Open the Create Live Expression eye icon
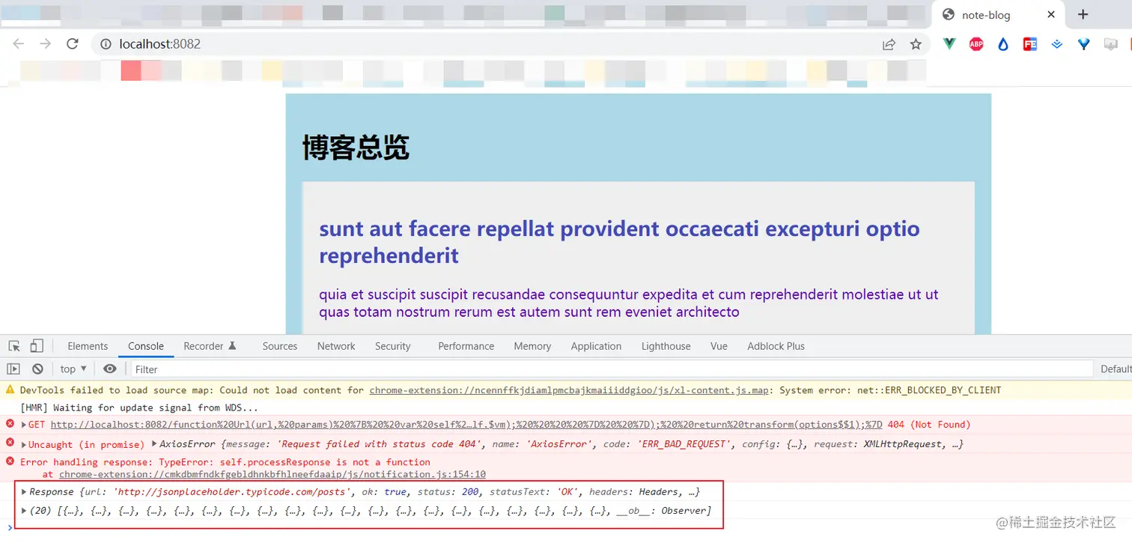Screen dimensions: 1132x546 click(109, 368)
